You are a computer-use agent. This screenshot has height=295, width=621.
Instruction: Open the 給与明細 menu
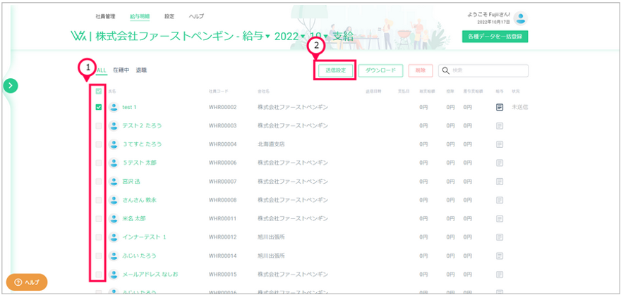tap(140, 17)
